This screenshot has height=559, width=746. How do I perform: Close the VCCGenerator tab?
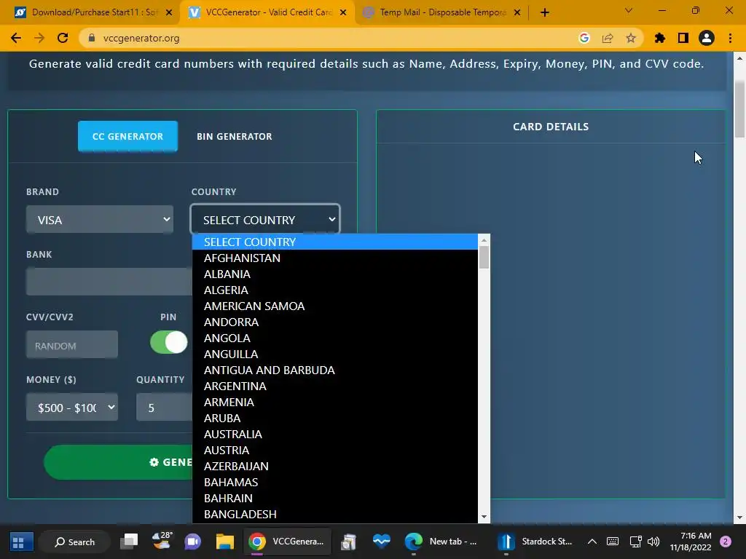coord(343,12)
